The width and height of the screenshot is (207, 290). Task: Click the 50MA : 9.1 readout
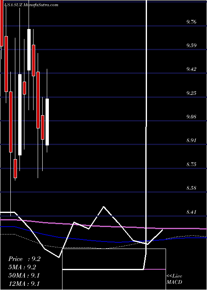coord(24,275)
